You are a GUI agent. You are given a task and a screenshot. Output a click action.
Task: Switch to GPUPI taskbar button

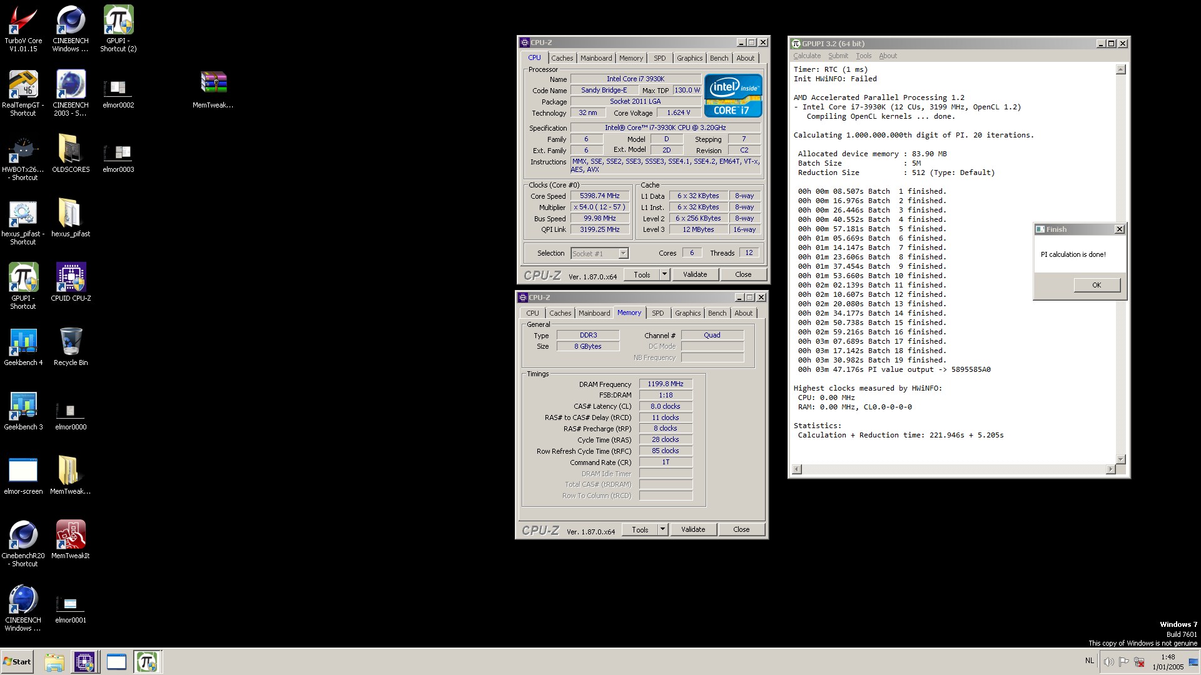pos(147,662)
